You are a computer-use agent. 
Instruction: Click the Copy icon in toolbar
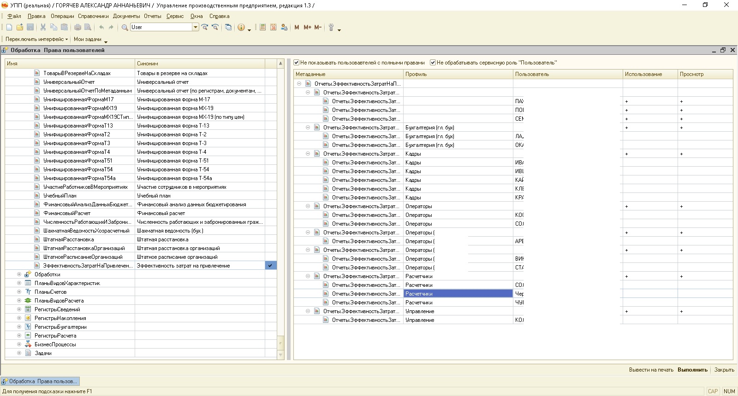click(54, 27)
